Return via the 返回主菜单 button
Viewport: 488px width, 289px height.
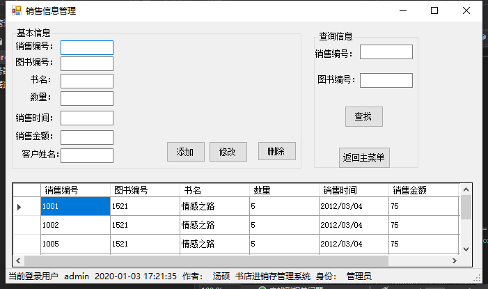point(364,157)
